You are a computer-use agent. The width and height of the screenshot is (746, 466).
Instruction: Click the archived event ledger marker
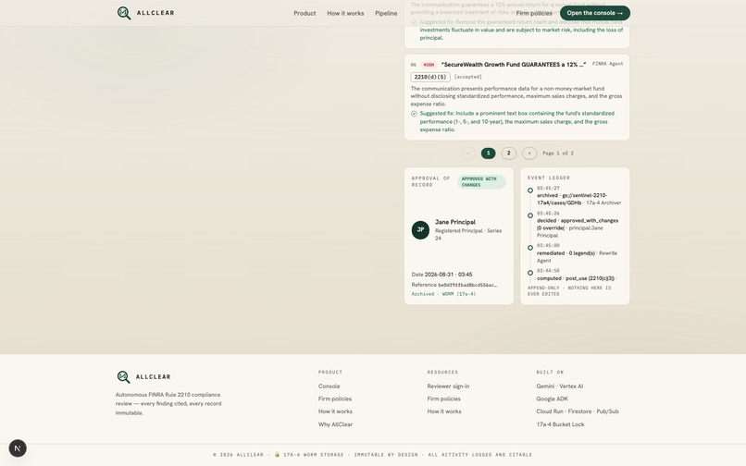[530, 190]
